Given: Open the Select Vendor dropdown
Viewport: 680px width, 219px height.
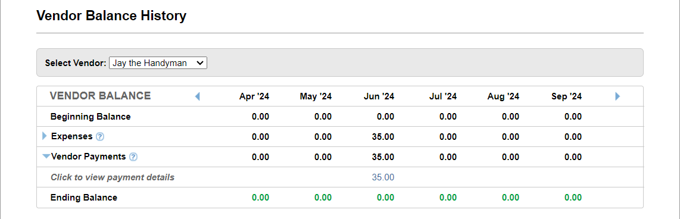Looking at the screenshot, I should click(158, 63).
